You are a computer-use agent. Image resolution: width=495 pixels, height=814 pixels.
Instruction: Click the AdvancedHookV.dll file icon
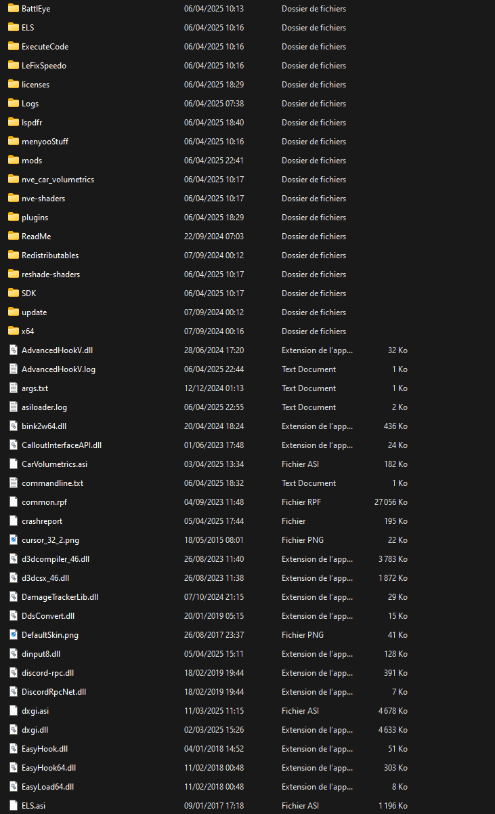click(x=14, y=350)
